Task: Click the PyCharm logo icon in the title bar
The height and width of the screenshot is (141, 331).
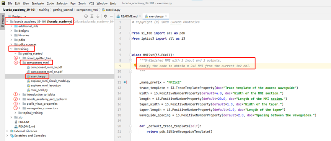Action: [3, 3]
